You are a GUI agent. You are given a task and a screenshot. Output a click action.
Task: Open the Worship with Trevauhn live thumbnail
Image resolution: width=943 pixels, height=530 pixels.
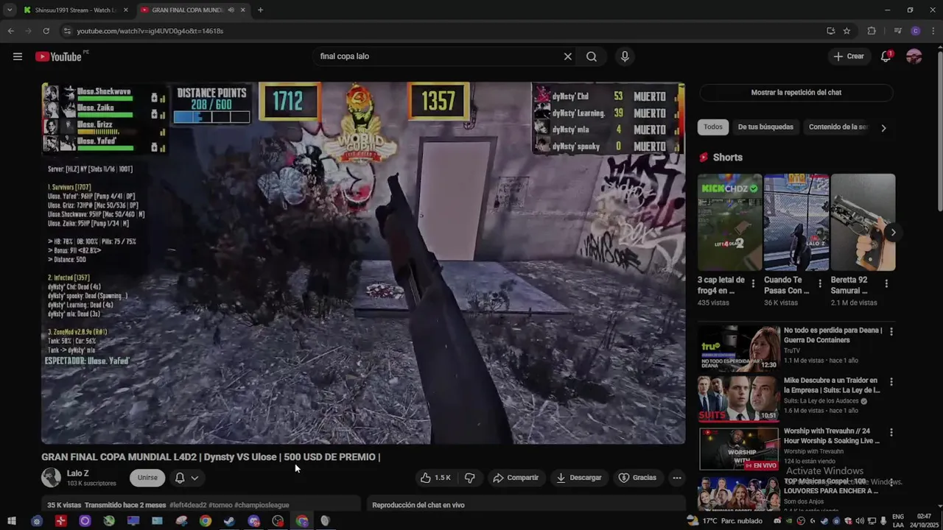point(738,449)
